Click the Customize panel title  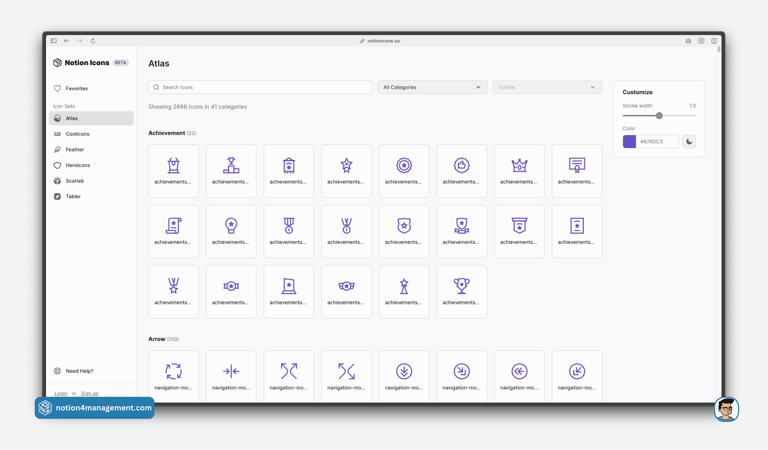pos(638,92)
